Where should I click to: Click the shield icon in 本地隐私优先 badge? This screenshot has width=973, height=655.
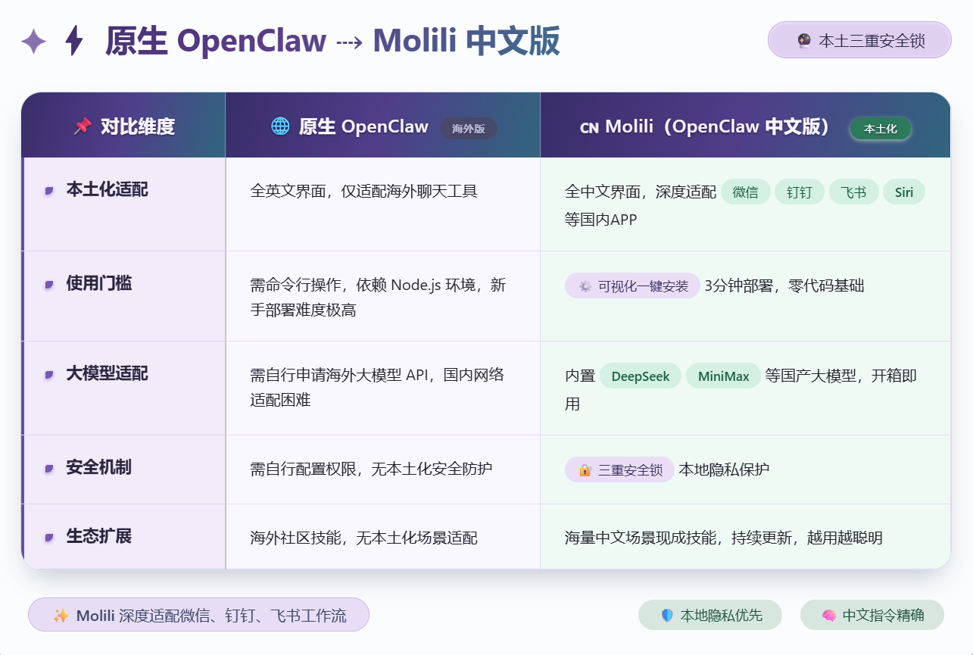(x=666, y=615)
